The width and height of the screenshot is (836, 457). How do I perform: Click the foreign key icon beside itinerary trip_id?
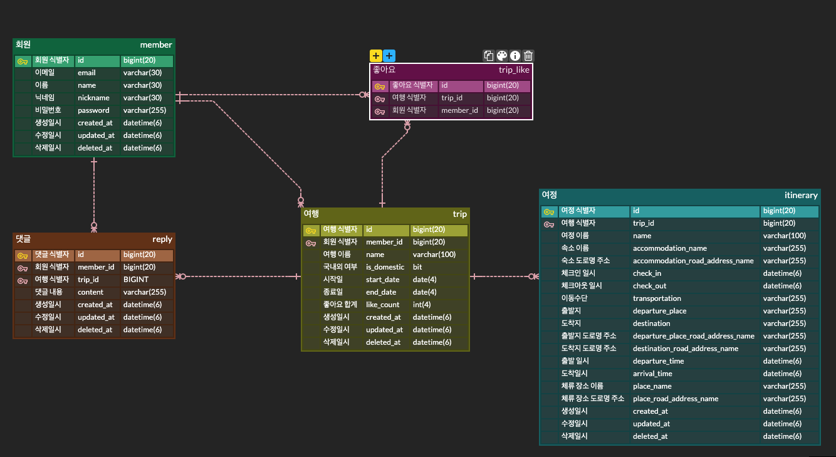pyautogui.click(x=549, y=224)
